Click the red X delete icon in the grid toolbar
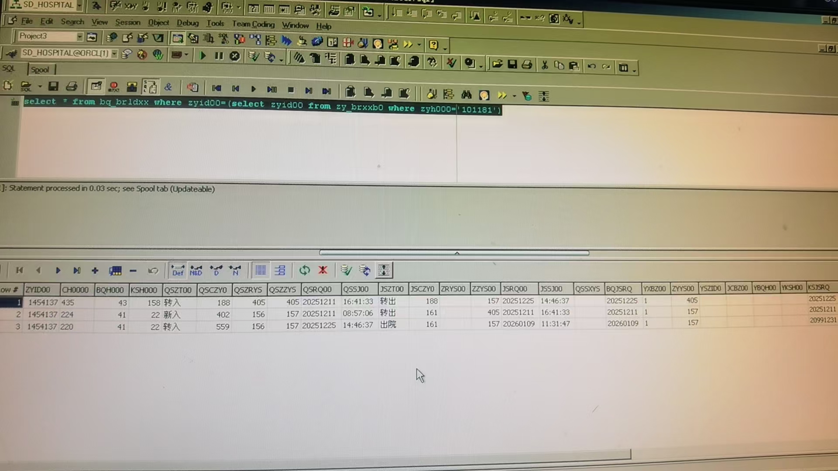The height and width of the screenshot is (471, 838). (323, 270)
